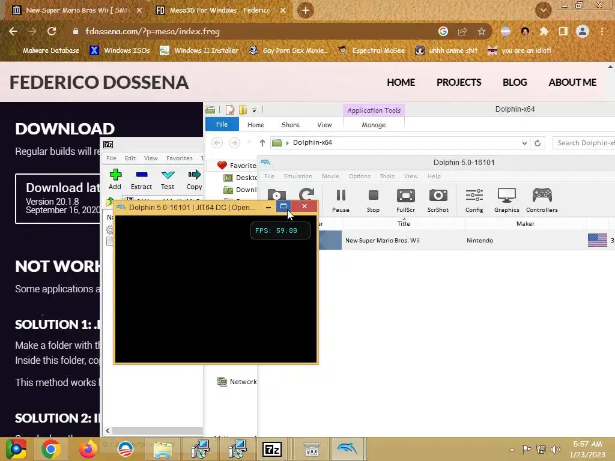Open Chrome from the taskbar
Viewport: 615px width, 461px height.
pyautogui.click(x=51, y=449)
